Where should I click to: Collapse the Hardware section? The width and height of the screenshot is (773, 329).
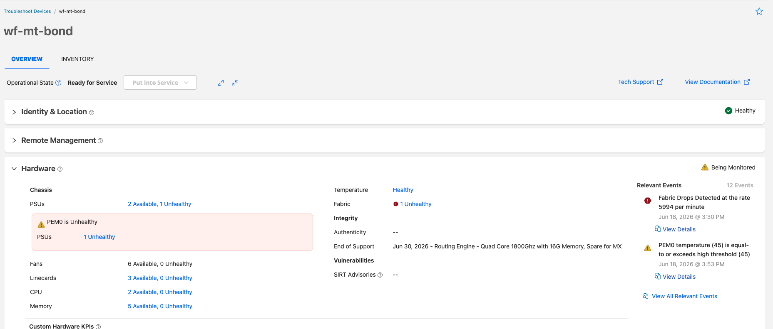[x=14, y=169]
